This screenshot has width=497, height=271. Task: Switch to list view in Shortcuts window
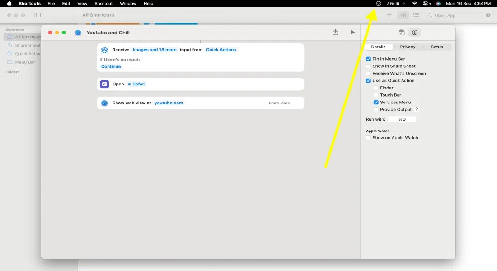416,15
